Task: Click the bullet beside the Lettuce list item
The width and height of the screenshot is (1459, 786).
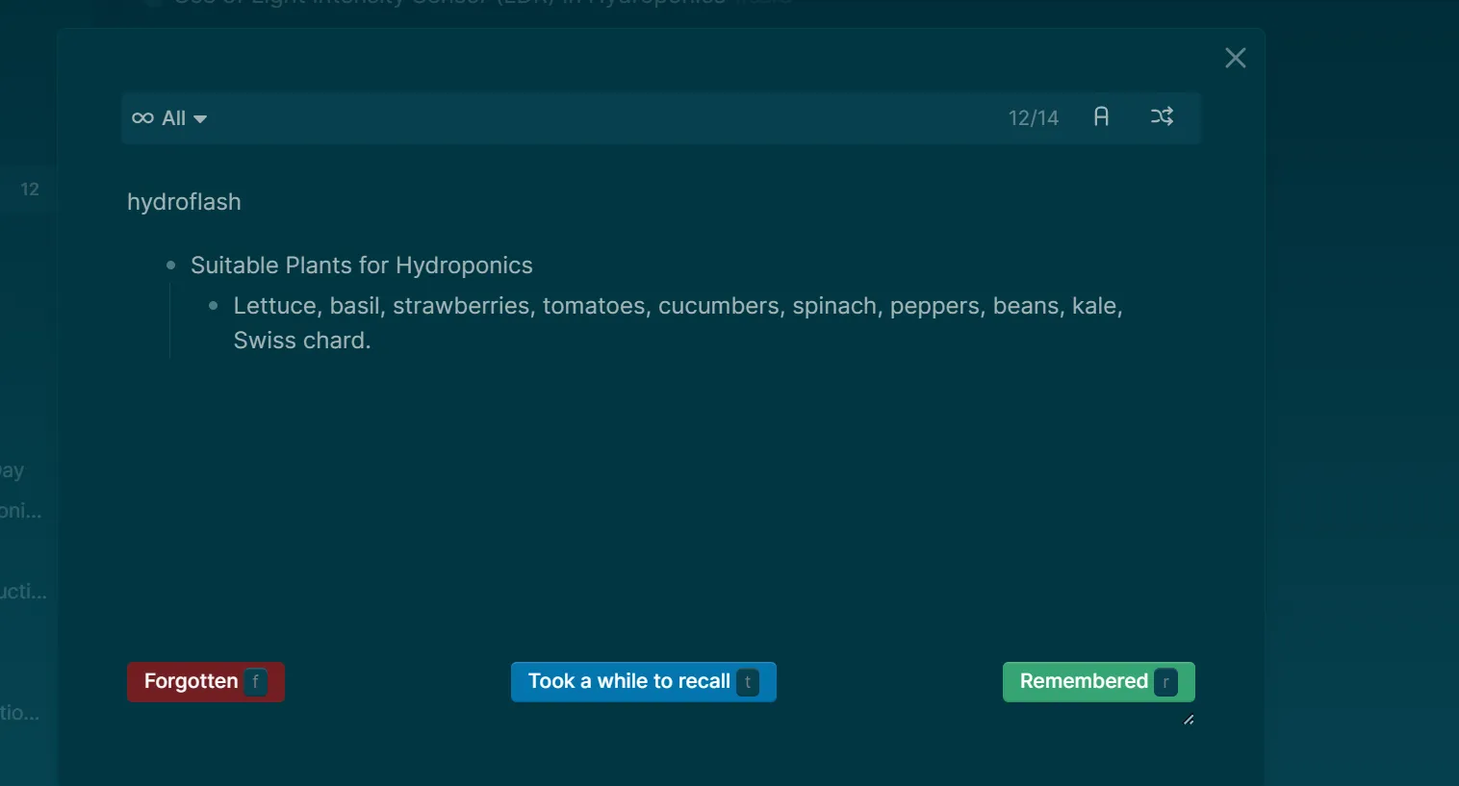Action: (213, 305)
